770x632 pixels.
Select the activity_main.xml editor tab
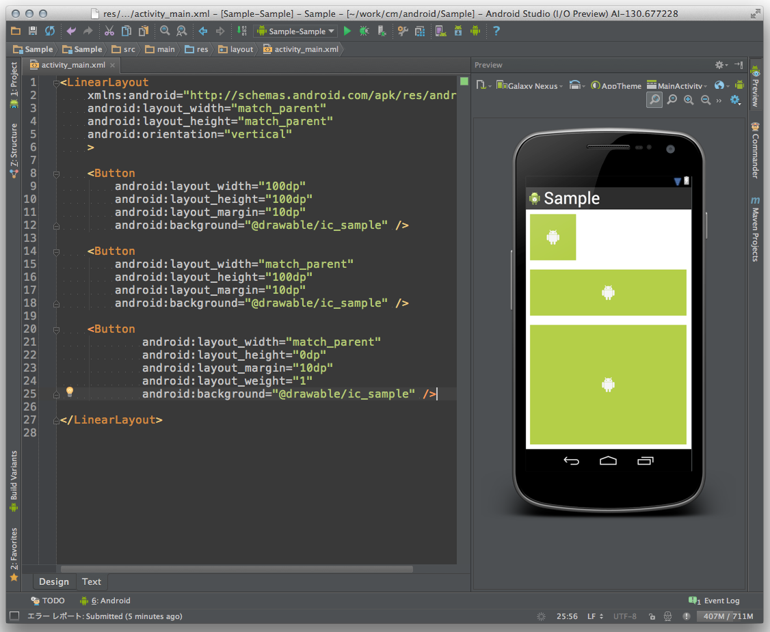tap(72, 65)
